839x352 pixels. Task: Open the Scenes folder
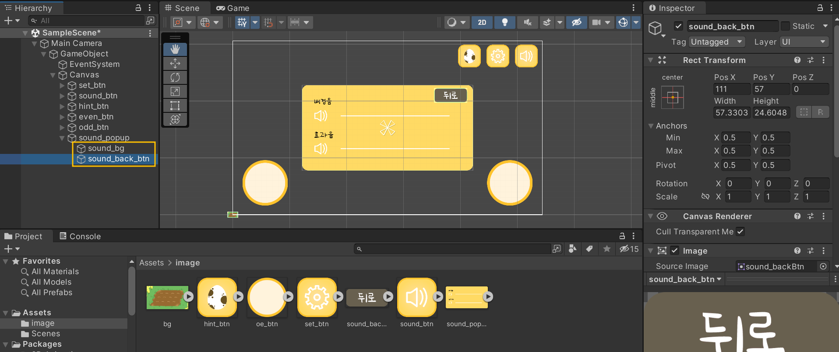46,334
